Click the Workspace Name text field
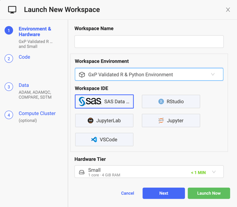Screen dimensions: 237x207 point(149,42)
